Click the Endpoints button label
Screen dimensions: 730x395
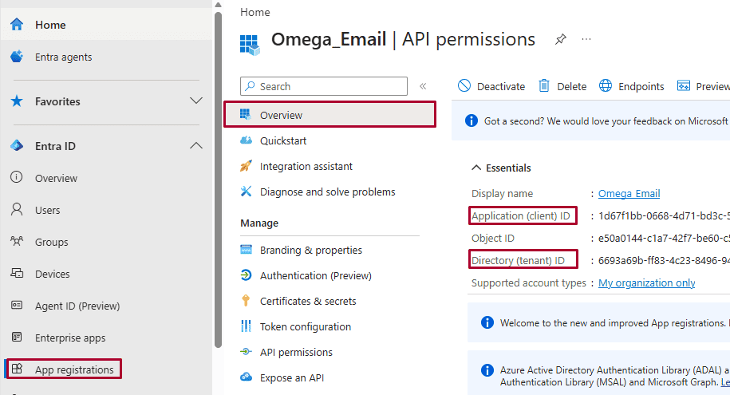[641, 87]
